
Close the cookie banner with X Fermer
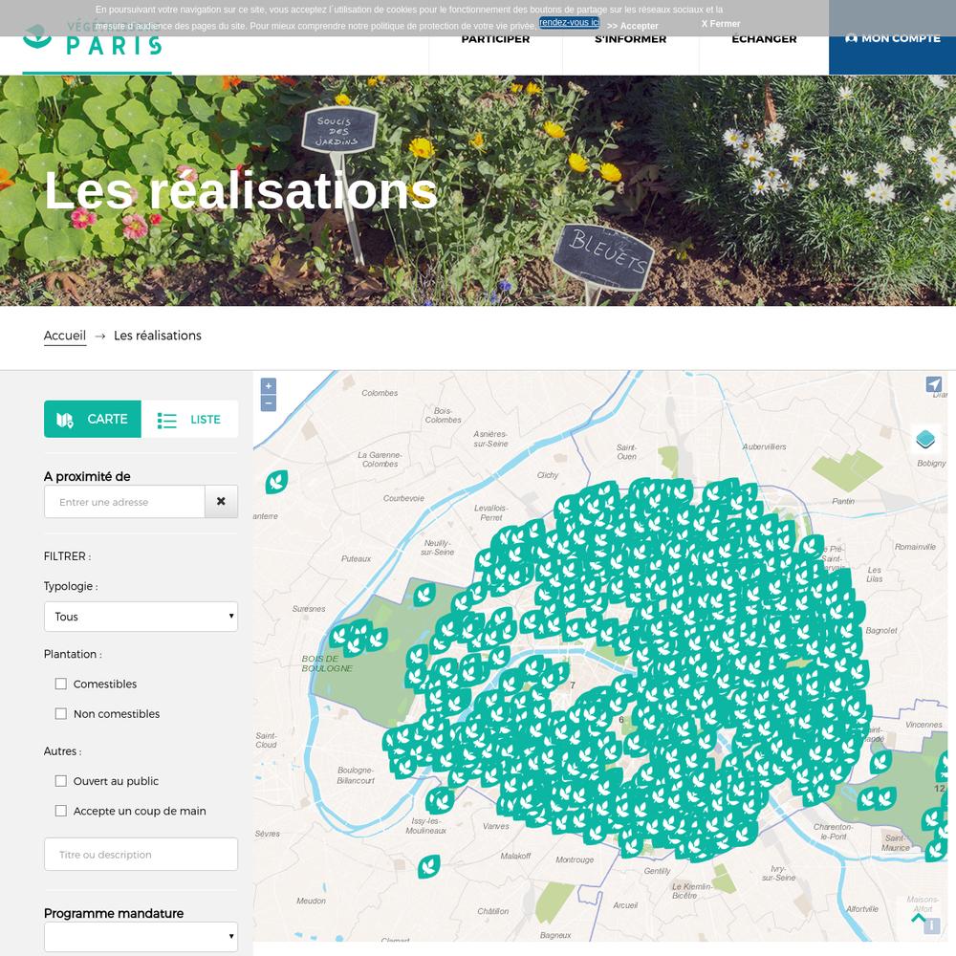point(721,23)
